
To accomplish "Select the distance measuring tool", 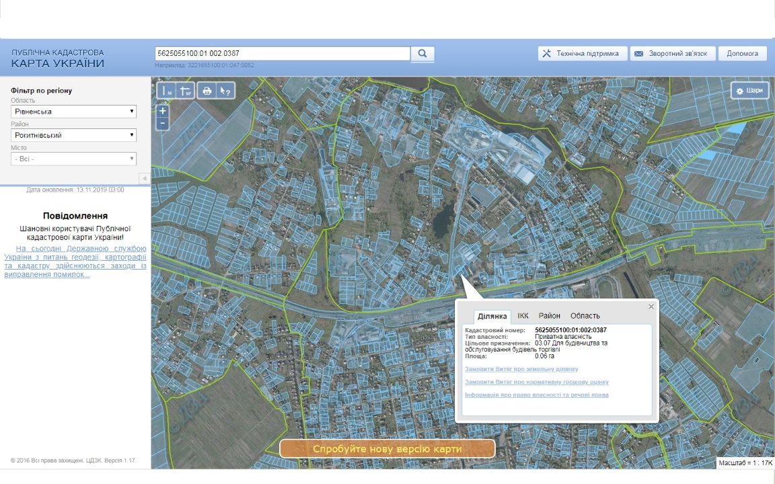I will pos(166,91).
